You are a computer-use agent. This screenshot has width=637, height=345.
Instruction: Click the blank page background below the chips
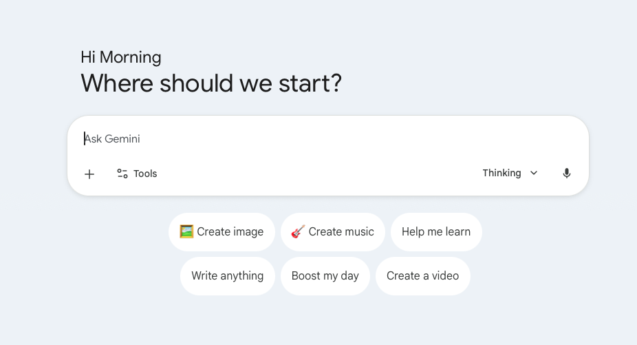pos(318,322)
